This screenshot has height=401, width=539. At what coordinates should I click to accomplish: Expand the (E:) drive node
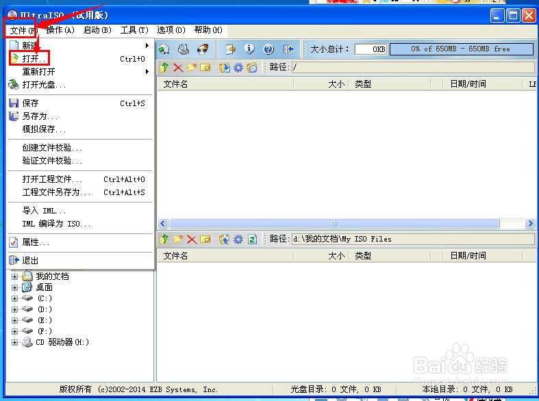point(14,321)
